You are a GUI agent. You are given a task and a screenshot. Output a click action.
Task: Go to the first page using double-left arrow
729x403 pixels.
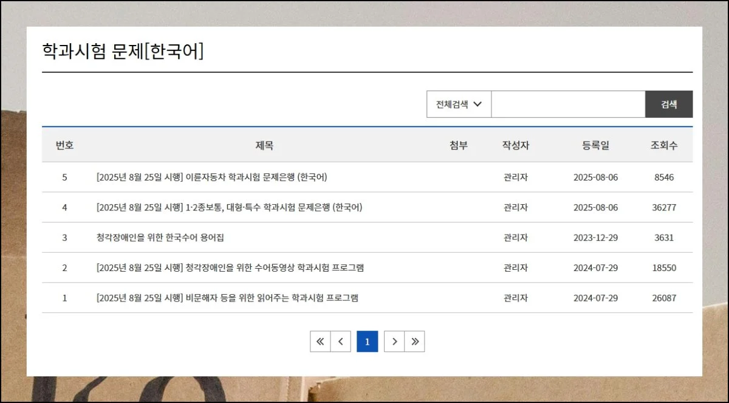[320, 342]
